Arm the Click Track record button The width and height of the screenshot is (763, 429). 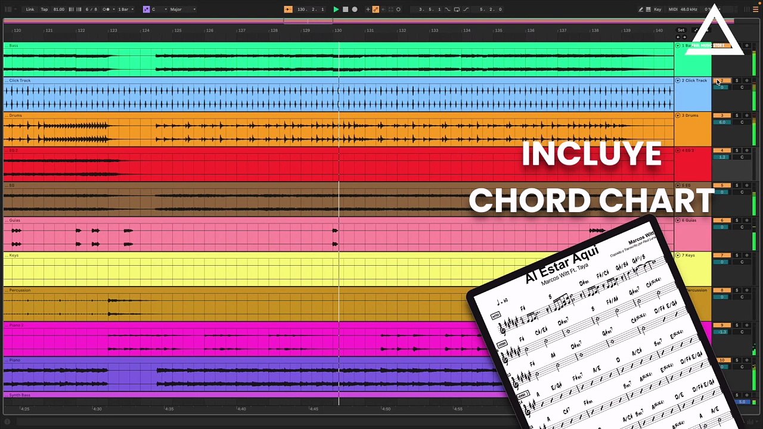pos(747,81)
